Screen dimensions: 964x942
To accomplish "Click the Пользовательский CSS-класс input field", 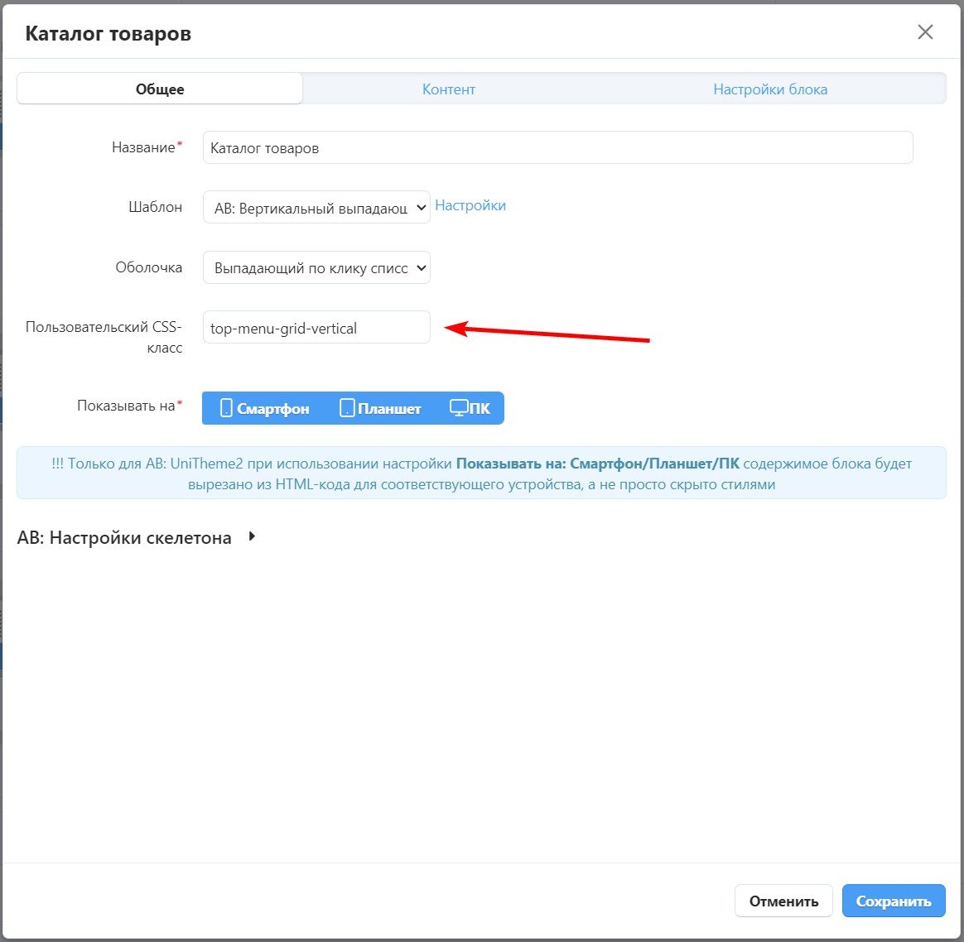I will coord(316,328).
